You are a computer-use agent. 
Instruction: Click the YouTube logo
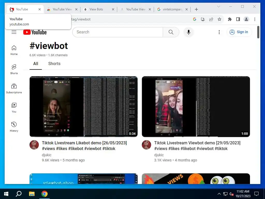[x=35, y=32]
